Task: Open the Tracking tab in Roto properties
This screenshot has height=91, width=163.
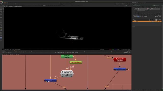Action: point(155,7)
